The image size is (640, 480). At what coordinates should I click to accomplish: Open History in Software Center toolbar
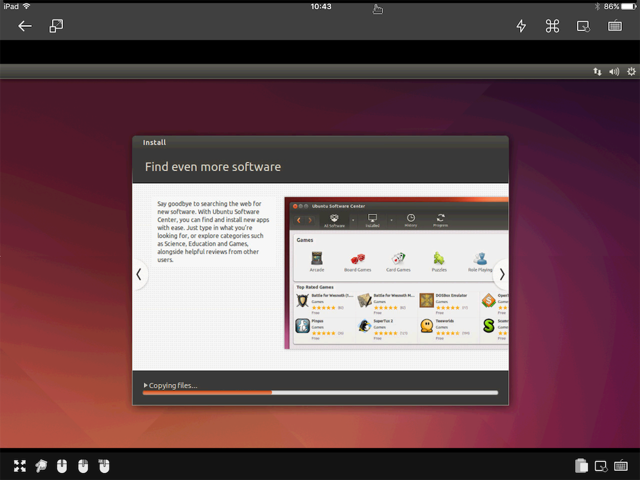[x=411, y=221]
